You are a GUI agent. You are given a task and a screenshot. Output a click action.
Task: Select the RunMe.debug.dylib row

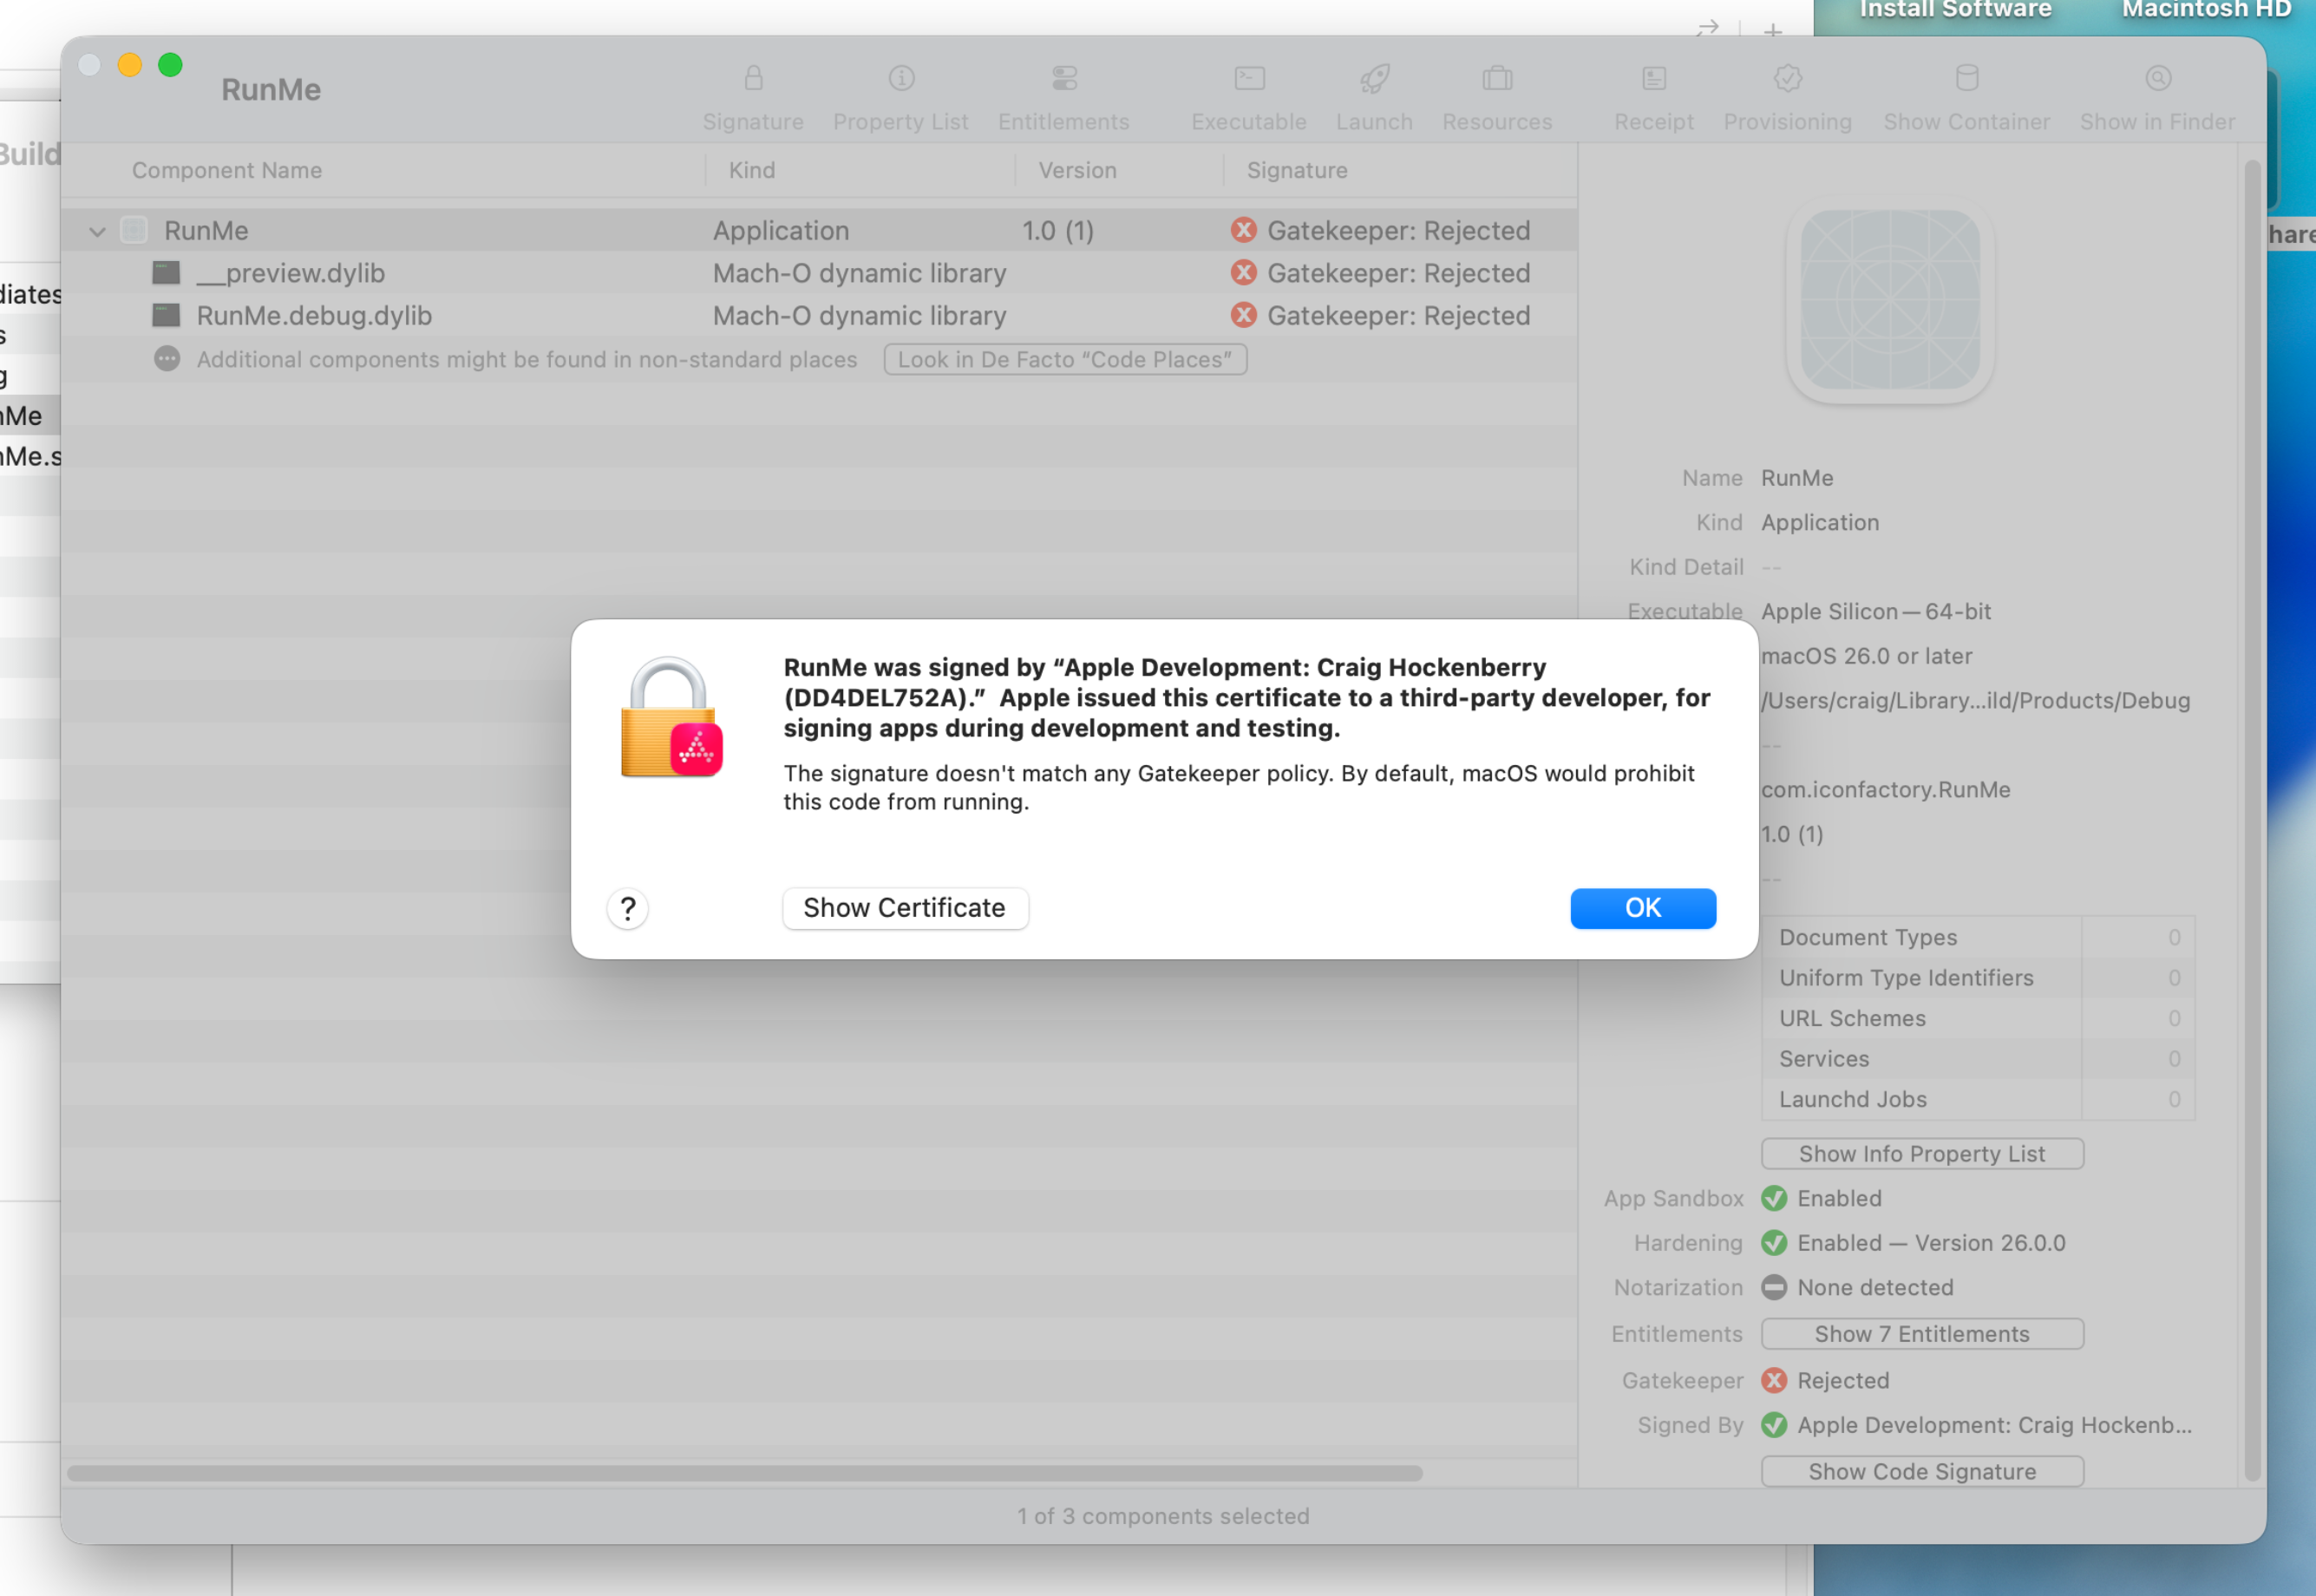click(819, 315)
